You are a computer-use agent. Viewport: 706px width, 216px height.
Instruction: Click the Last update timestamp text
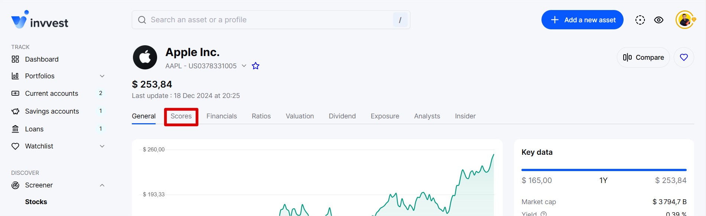[x=186, y=96]
